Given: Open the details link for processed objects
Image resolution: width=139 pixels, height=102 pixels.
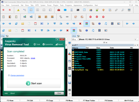Looking at the screenshot, I should tap(33, 58).
